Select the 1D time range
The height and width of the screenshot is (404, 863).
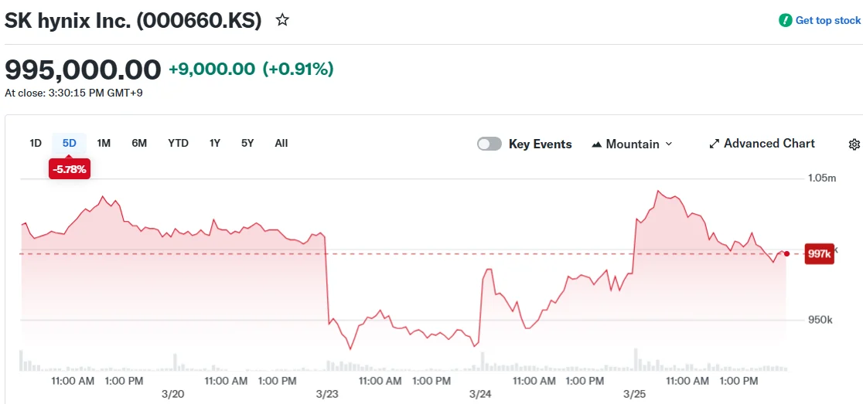coord(36,144)
